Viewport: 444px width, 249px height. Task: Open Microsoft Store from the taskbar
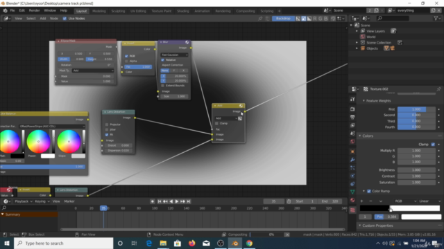pyautogui.click(x=178, y=243)
